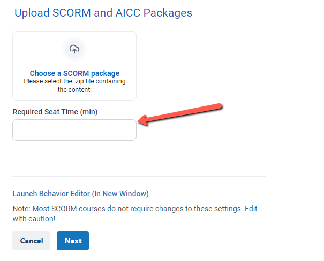Click the "(min)" unit in the seat time label
This screenshot has height=261, width=324.
pyautogui.click(x=89, y=112)
